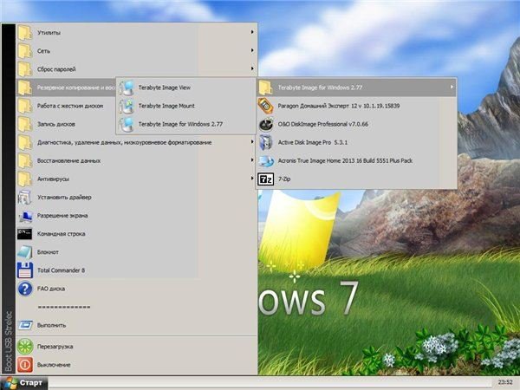Expand the Утилиты submenu arrow
Screen dimensions: 520x390
252,32
